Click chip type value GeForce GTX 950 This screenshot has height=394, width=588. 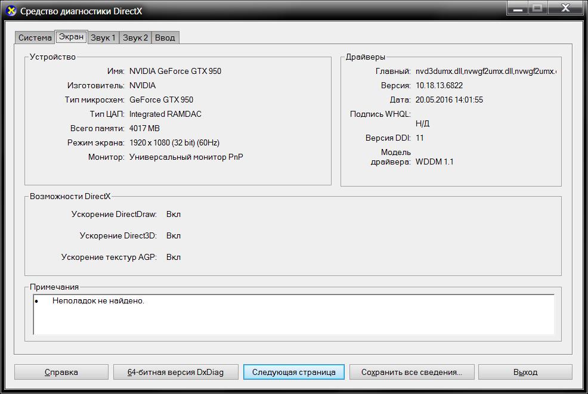(x=161, y=100)
